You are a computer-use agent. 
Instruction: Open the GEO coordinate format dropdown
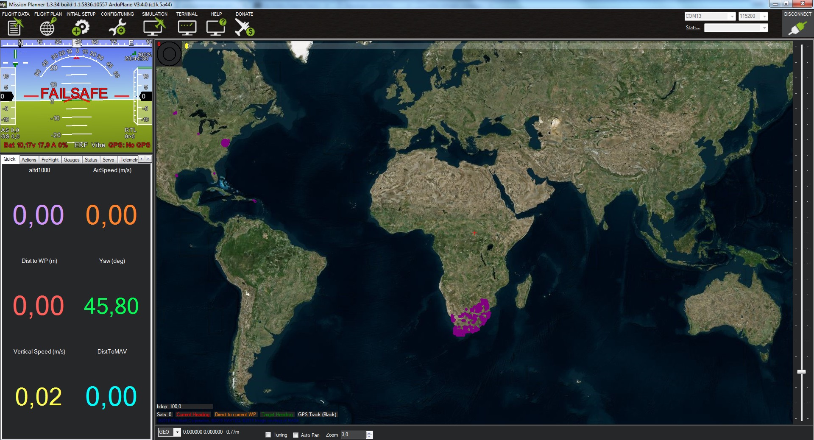(177, 432)
